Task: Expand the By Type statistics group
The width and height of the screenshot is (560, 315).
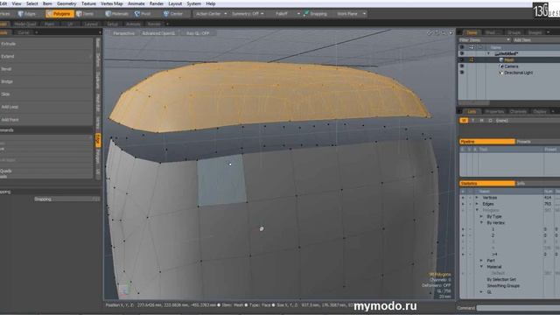Action: (481, 217)
